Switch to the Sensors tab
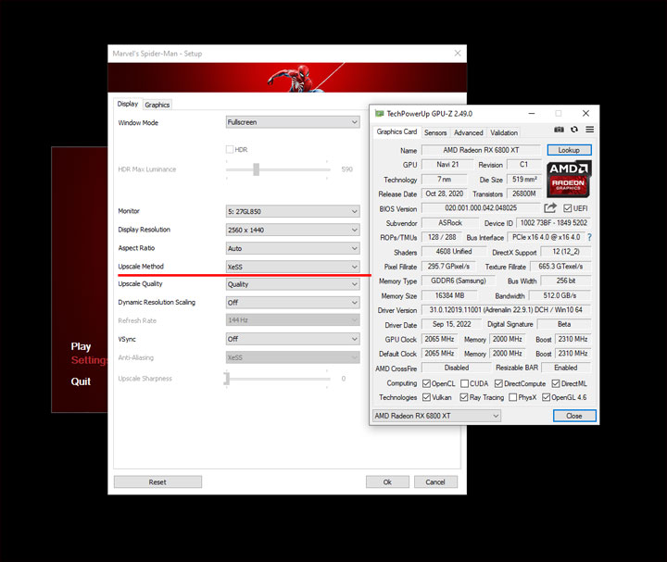 click(435, 132)
